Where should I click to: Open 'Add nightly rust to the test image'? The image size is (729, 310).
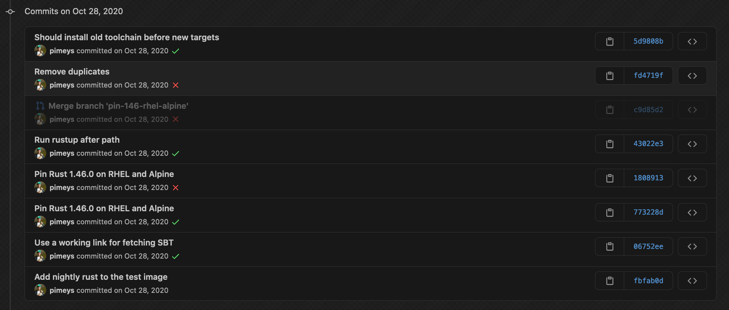click(x=101, y=277)
